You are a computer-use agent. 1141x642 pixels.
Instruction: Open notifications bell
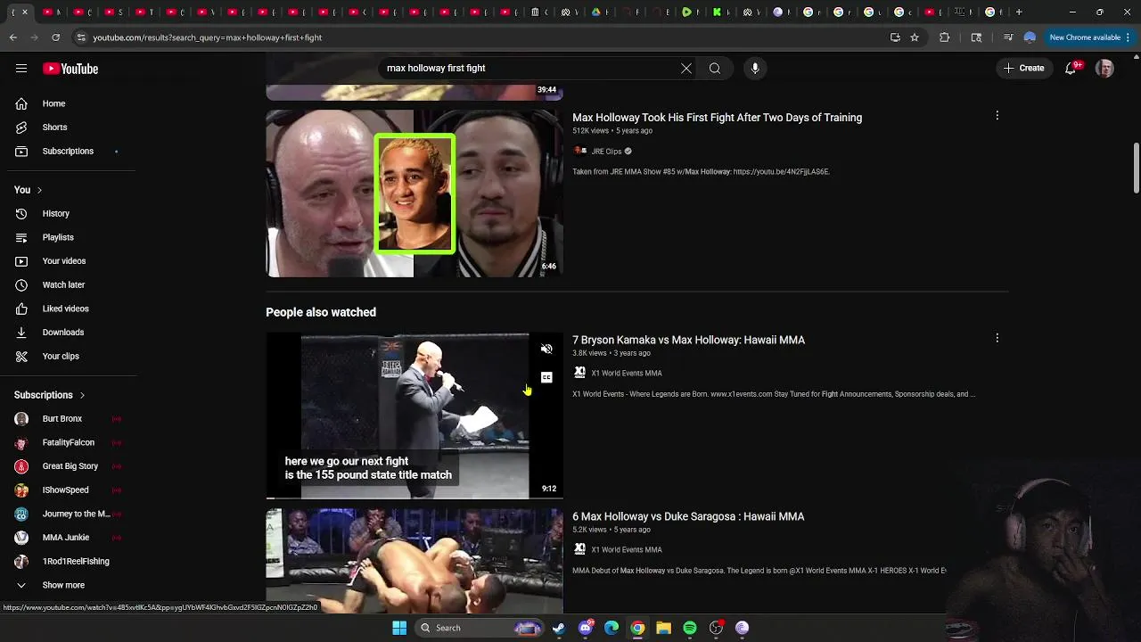1071,69
